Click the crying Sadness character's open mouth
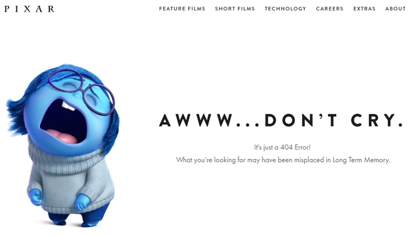This screenshot has width=408, height=236. (x=64, y=122)
